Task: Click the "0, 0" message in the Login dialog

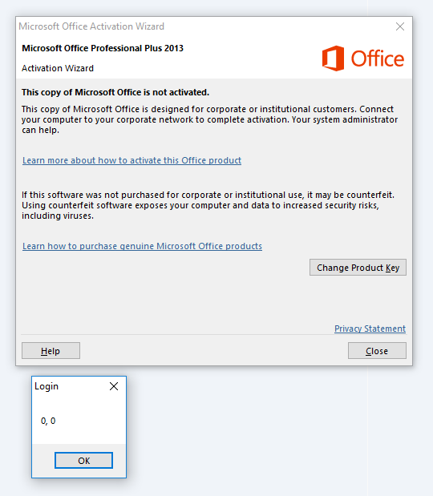Action: click(48, 421)
